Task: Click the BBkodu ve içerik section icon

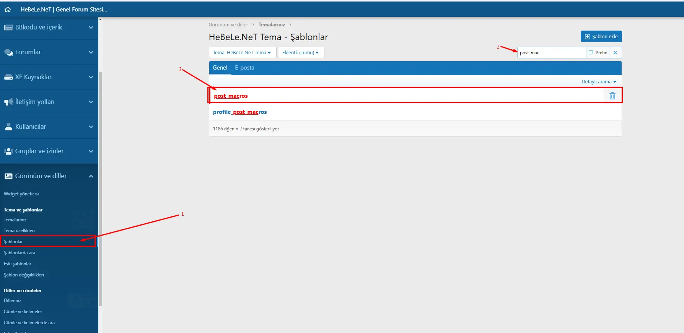Action: coord(8,28)
